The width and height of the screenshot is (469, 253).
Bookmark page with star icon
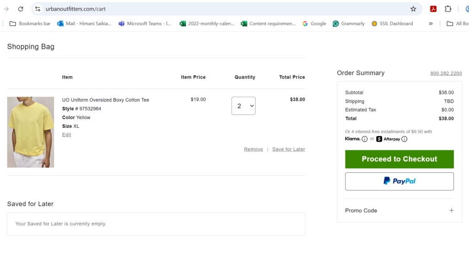pos(413,9)
